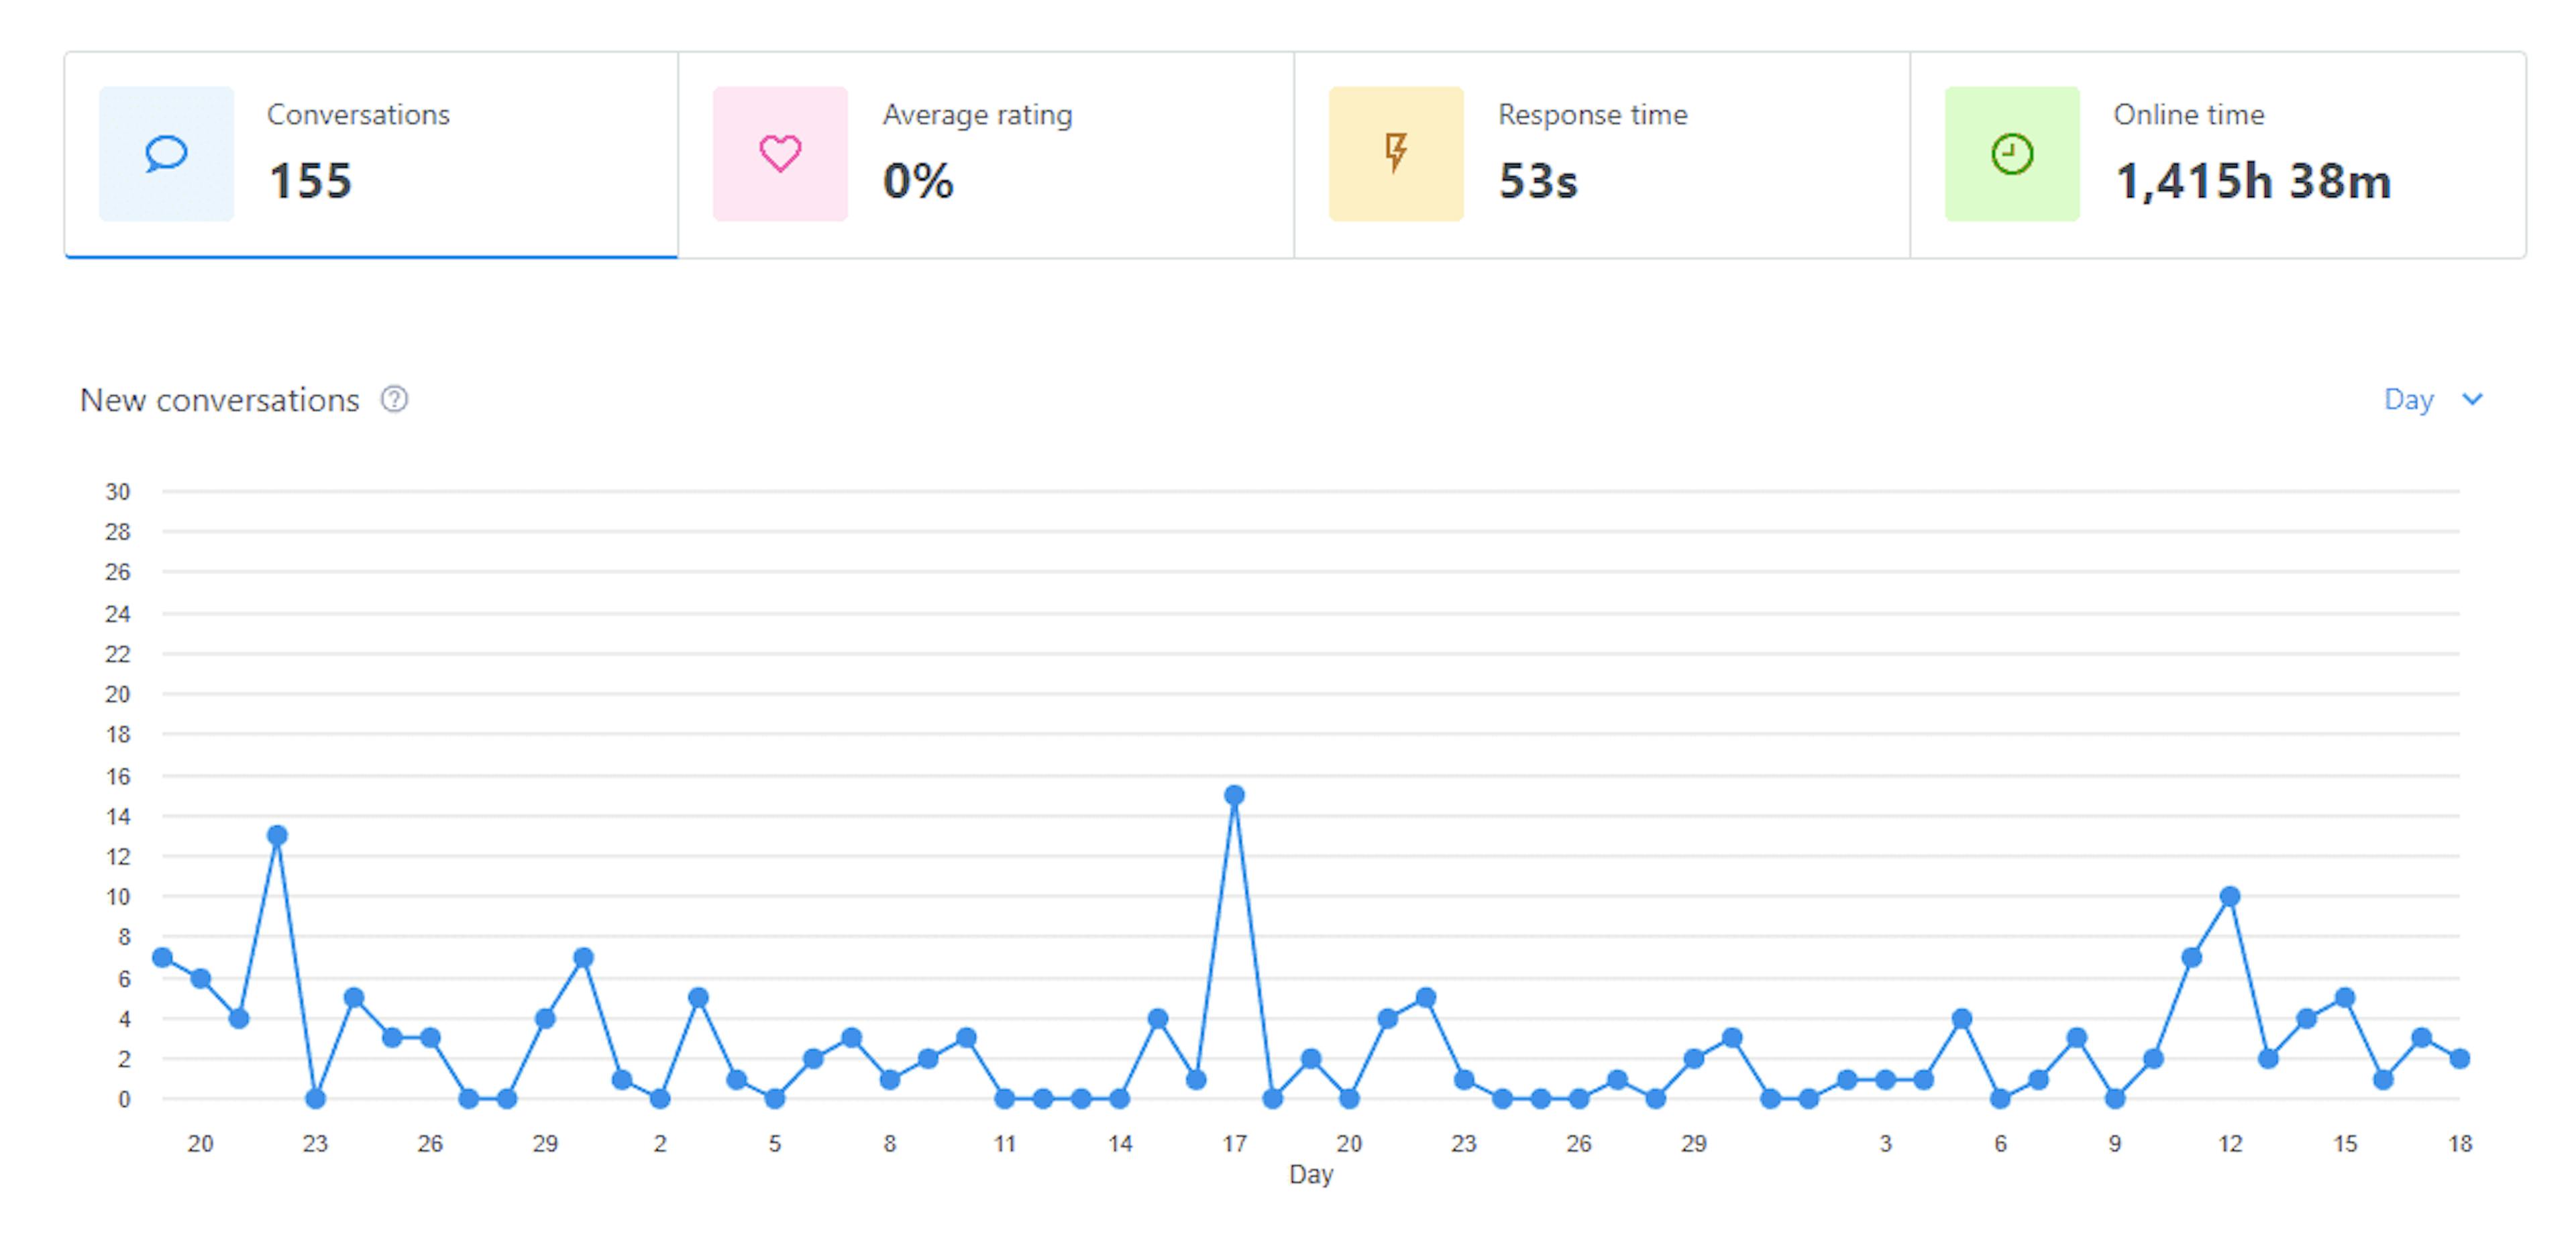Open the Day interval dropdown
The height and width of the screenshot is (1251, 2576).
click(2433, 400)
